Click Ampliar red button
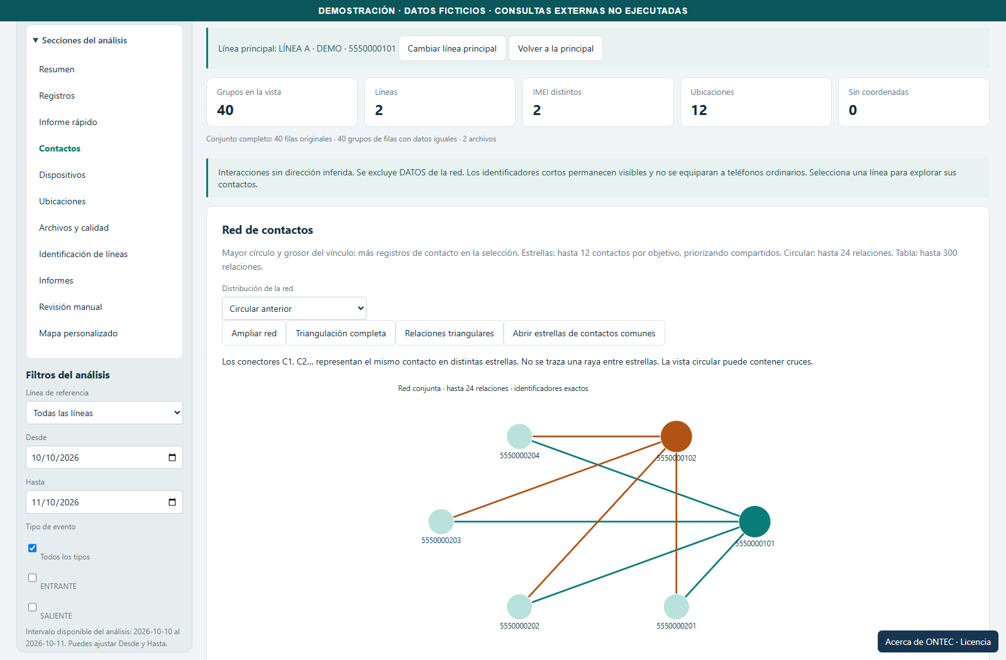This screenshot has height=660, width=1006. 254,333
